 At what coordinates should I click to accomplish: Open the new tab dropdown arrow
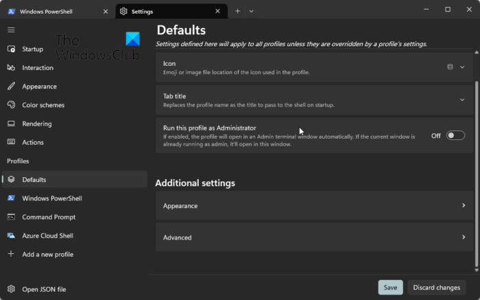pos(252,11)
